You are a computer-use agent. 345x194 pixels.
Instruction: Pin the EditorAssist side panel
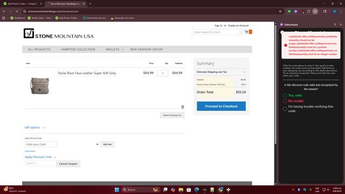[335, 24]
